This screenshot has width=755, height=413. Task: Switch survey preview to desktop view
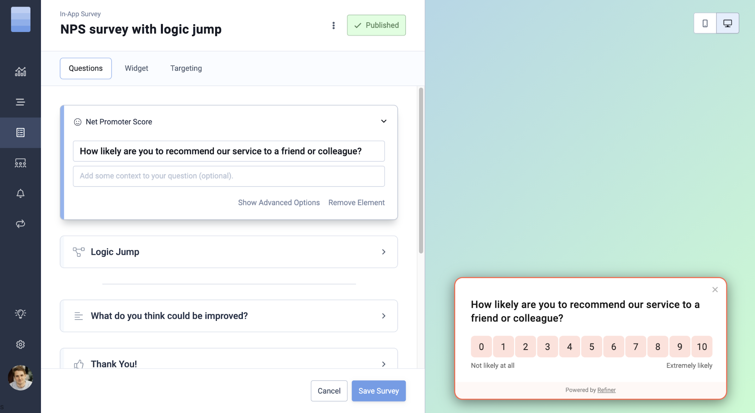728,23
